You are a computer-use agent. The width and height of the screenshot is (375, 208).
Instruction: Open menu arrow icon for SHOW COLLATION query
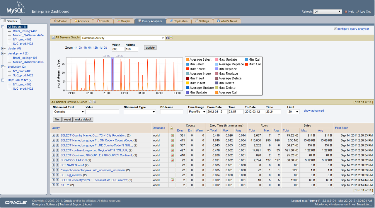coord(58,160)
